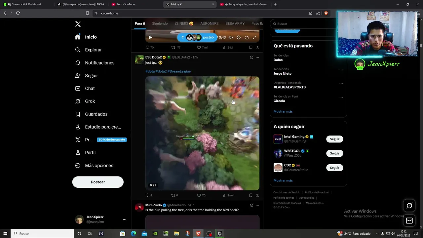Play the ESL Dota2 video thumbnail
The image size is (423, 238).
202,133
